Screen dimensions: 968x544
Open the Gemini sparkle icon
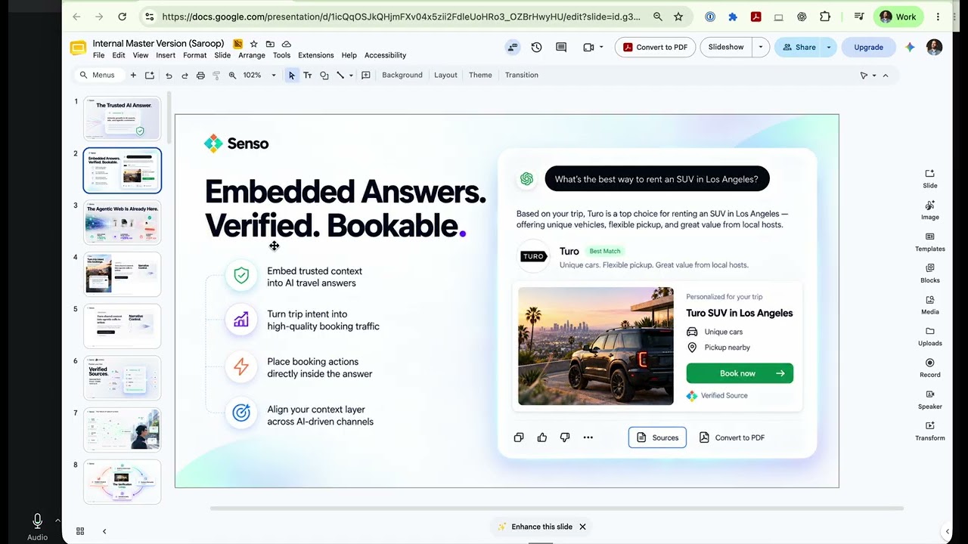coord(910,47)
